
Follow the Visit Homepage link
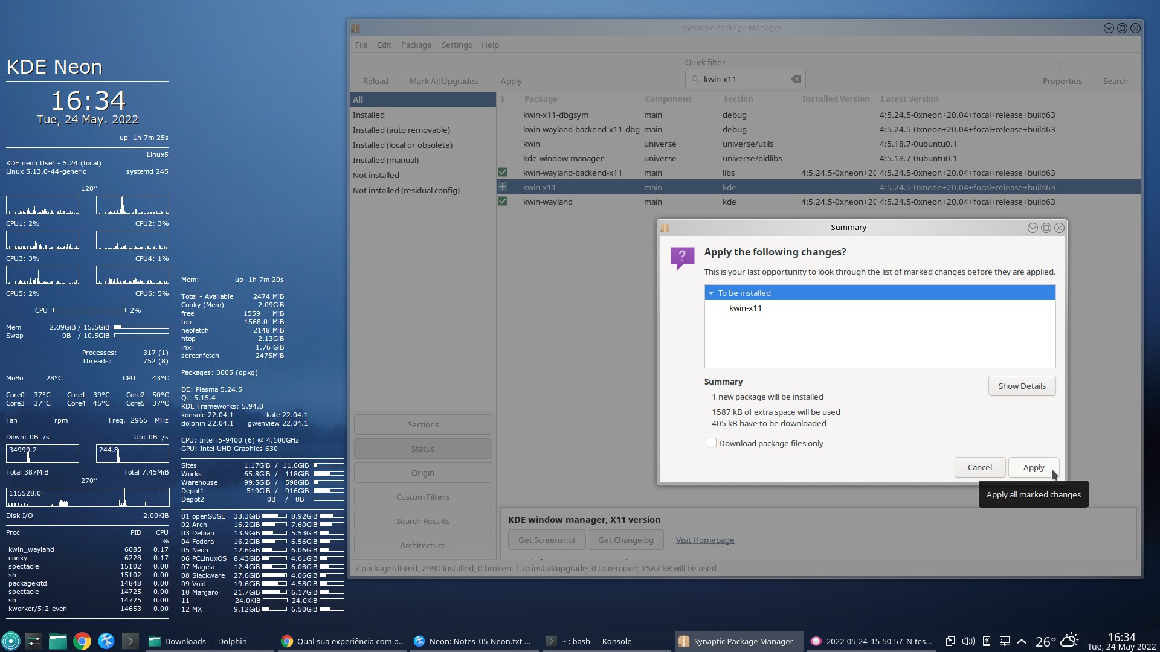click(x=705, y=540)
